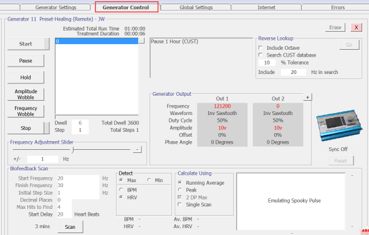Edit the Max Hits to Find field
This screenshot has height=235, width=369.
(64, 207)
